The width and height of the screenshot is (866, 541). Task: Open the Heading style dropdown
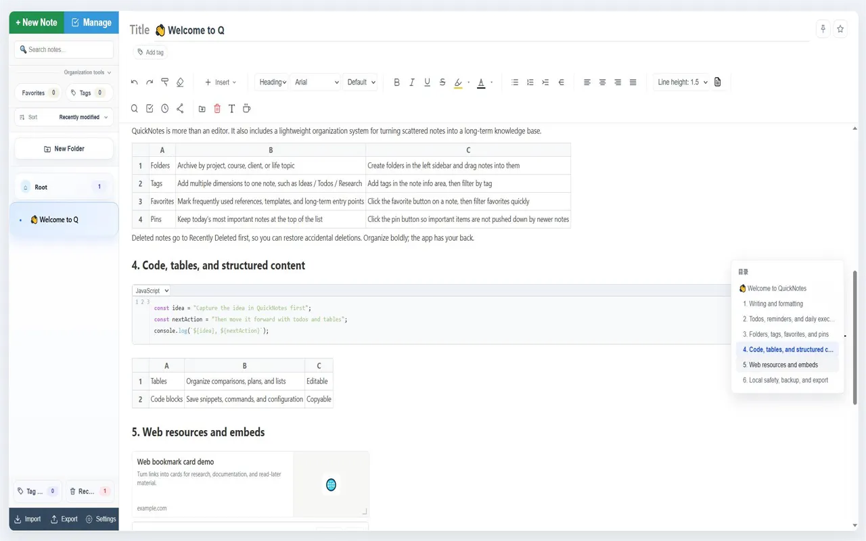point(272,83)
